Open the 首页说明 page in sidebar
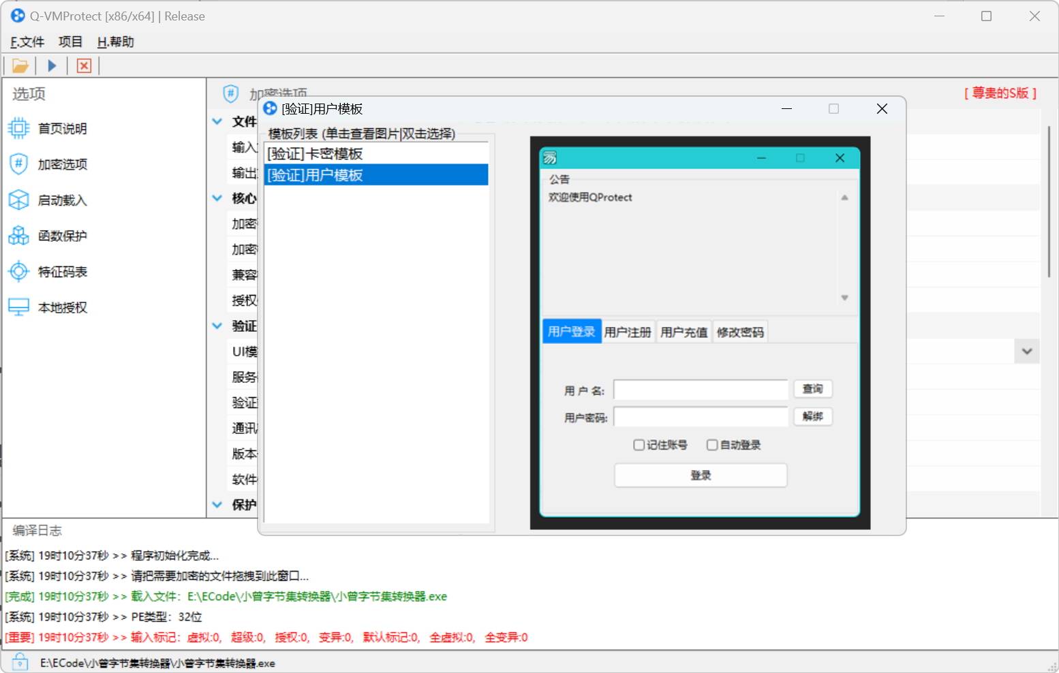Viewport: 1059px width, 673px height. click(x=61, y=128)
